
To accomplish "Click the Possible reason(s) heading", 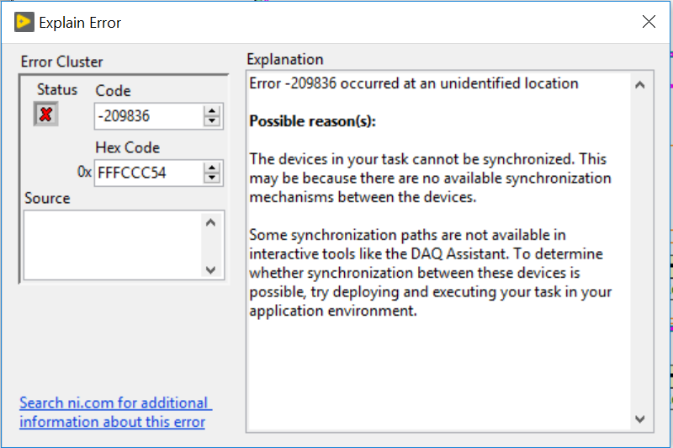I will pos(312,121).
